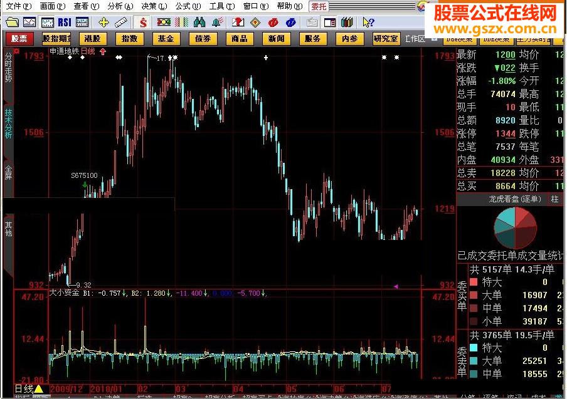Select the ruler measurement tool icon

pyautogui.click(x=120, y=23)
